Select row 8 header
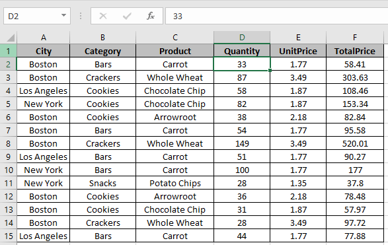 click(8, 144)
